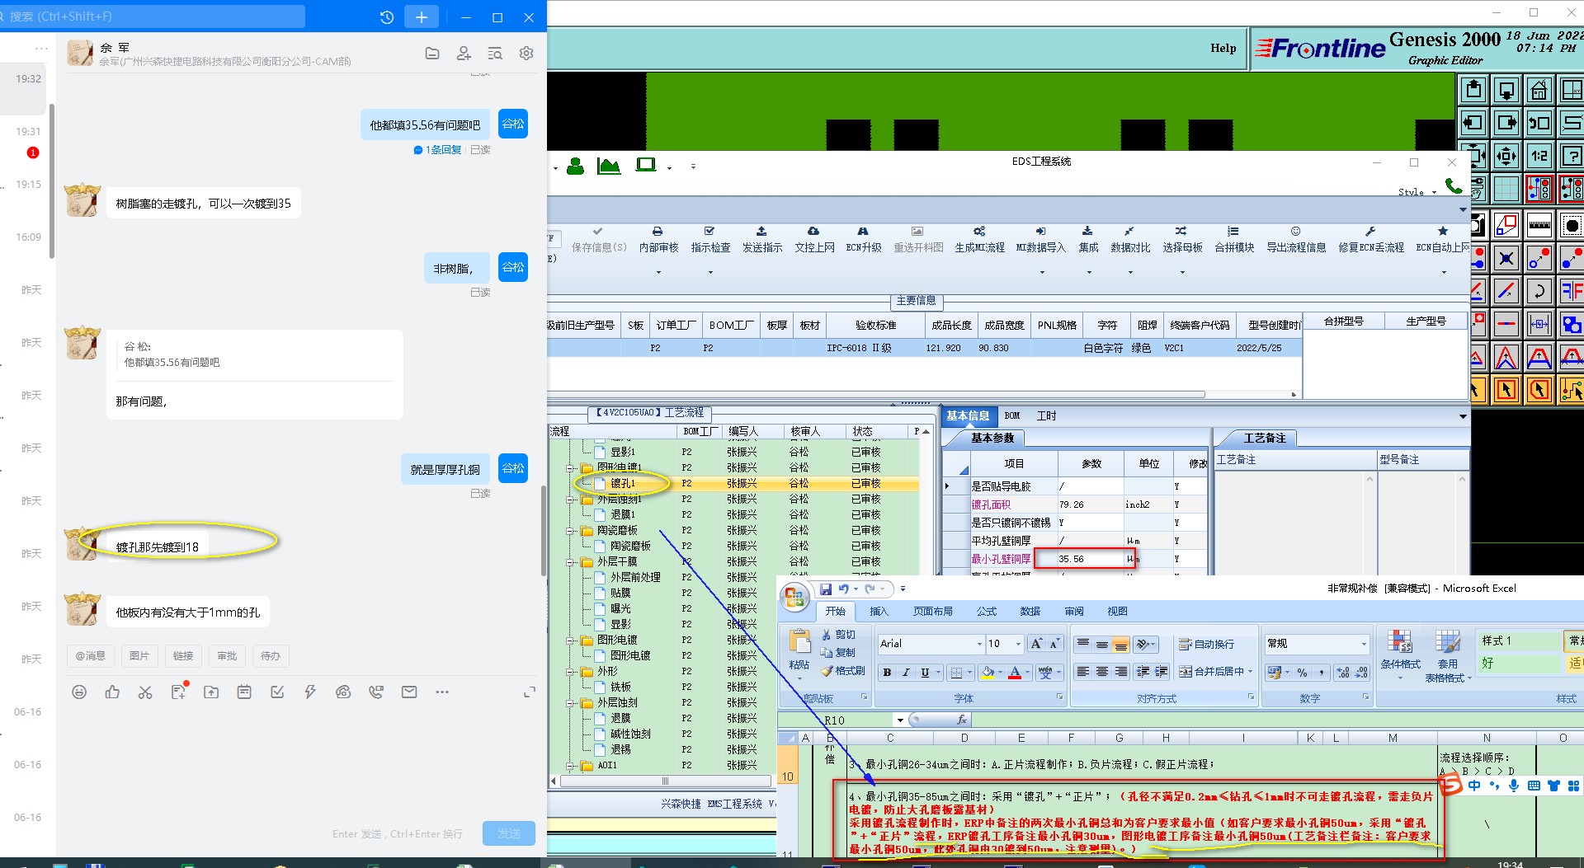Screen dimensions: 1584x868
Task: Apply 条件格式 conditional formatting in Excel
Action: pyautogui.click(x=1400, y=655)
